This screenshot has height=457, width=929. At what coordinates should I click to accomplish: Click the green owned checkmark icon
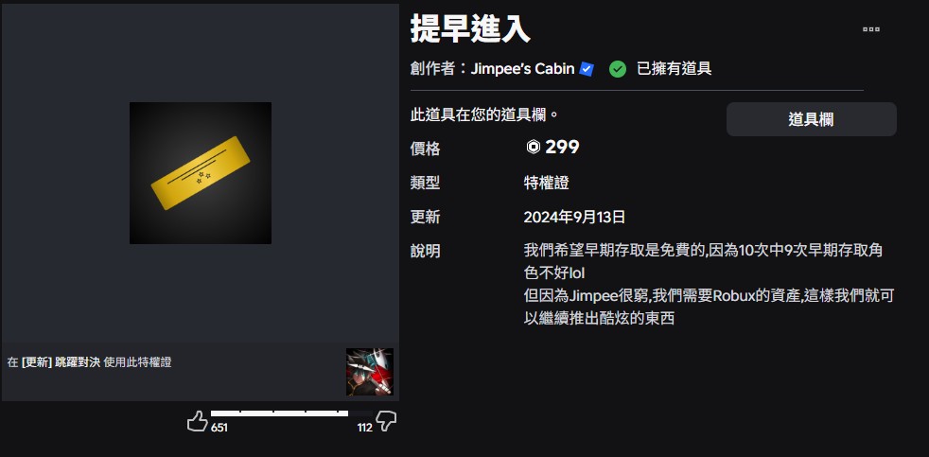tap(618, 69)
